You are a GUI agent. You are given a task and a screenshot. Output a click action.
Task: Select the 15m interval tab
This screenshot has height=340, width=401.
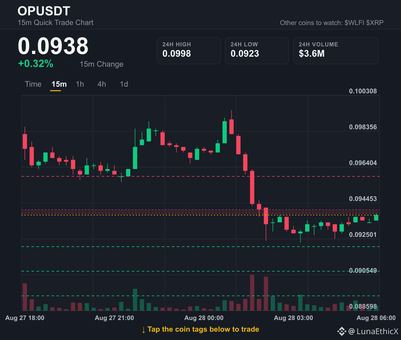click(59, 84)
